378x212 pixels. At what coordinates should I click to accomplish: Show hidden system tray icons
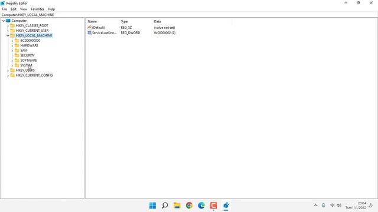[315, 206]
